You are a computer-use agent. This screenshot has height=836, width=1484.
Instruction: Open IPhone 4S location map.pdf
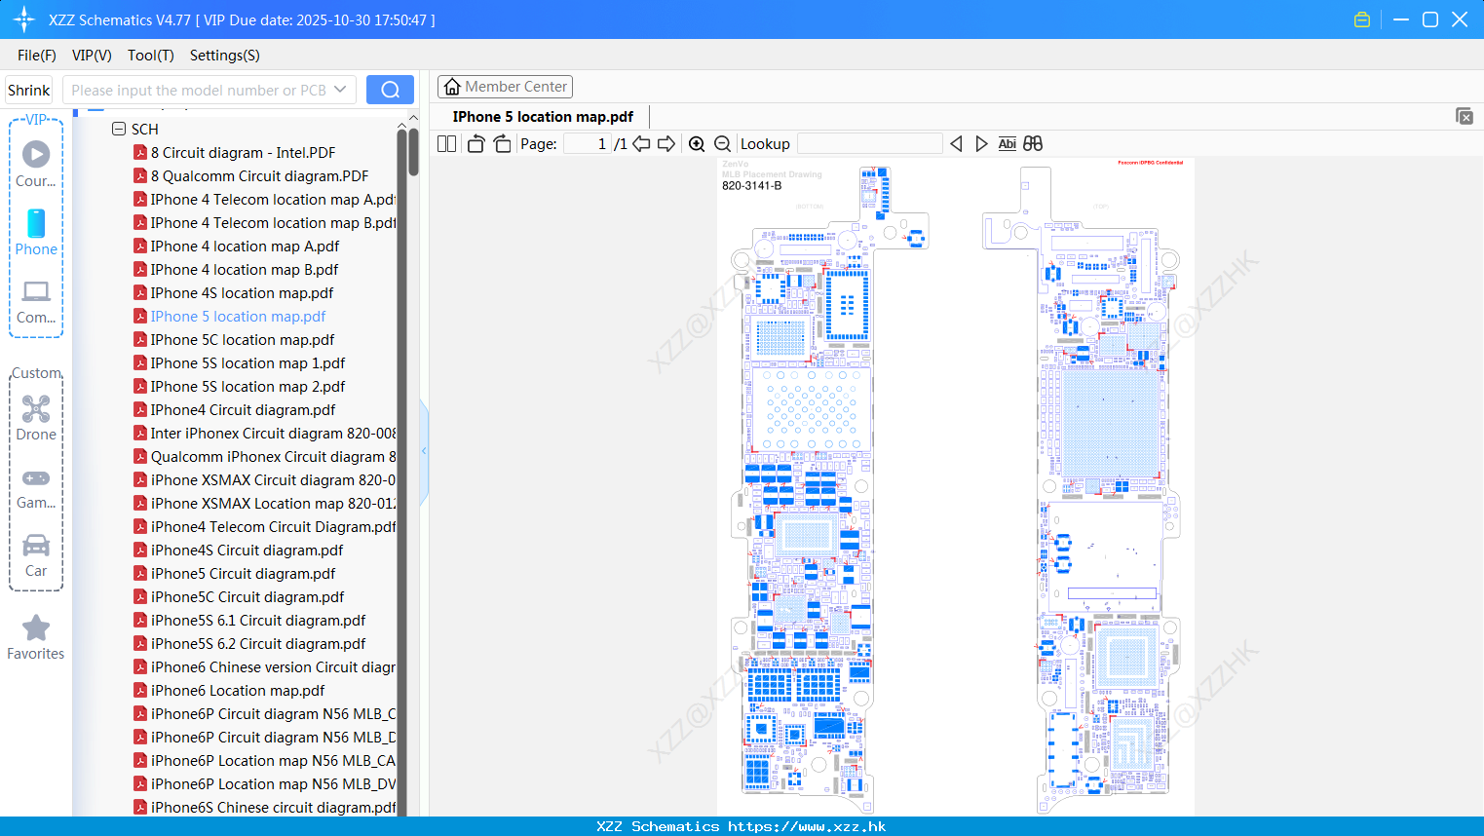pos(242,292)
